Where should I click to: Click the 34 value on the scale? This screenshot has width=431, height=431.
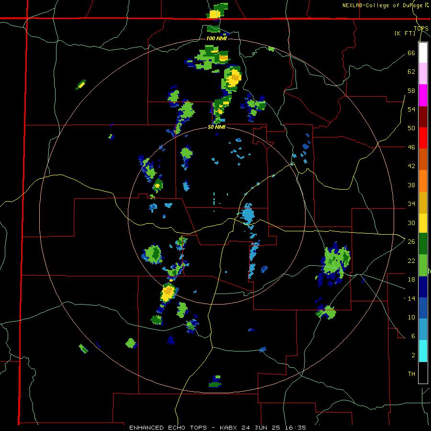coord(411,204)
